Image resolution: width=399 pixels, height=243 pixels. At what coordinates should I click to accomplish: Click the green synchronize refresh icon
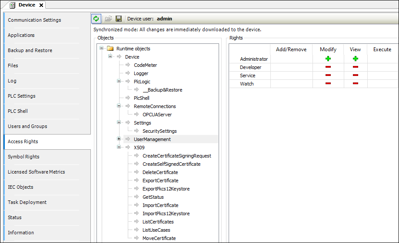(96, 19)
